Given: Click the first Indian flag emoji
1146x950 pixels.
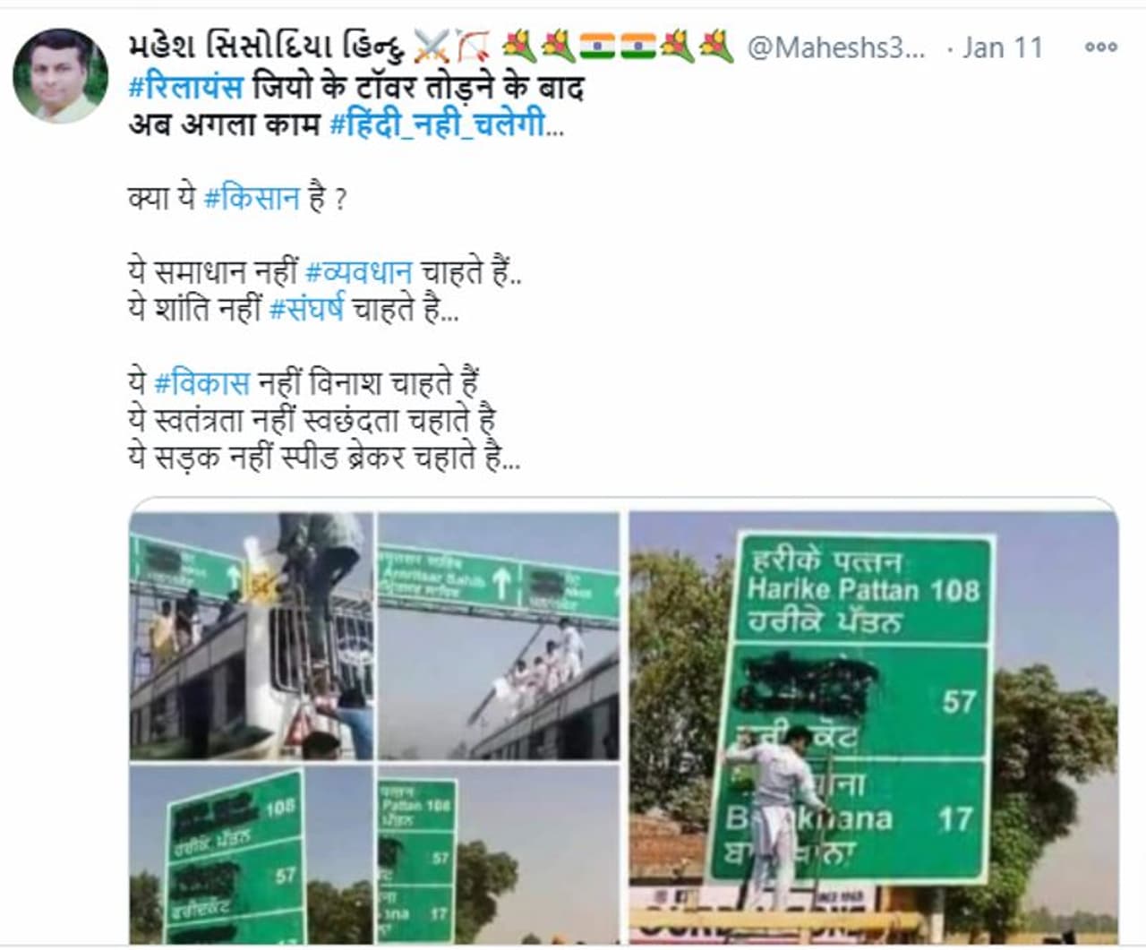Looking at the screenshot, I should click(x=595, y=47).
